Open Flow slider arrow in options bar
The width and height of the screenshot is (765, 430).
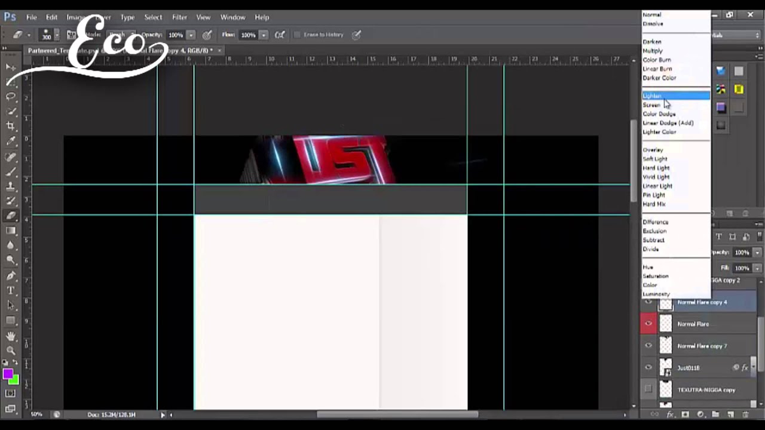[263, 35]
